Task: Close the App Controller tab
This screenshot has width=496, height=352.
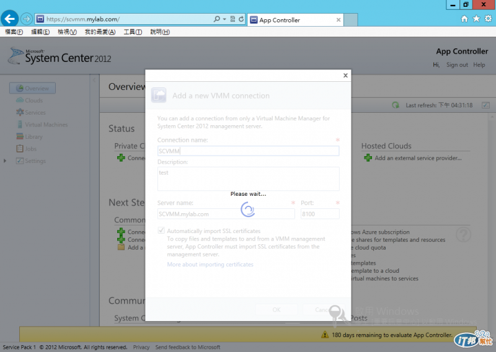Action: [x=339, y=20]
